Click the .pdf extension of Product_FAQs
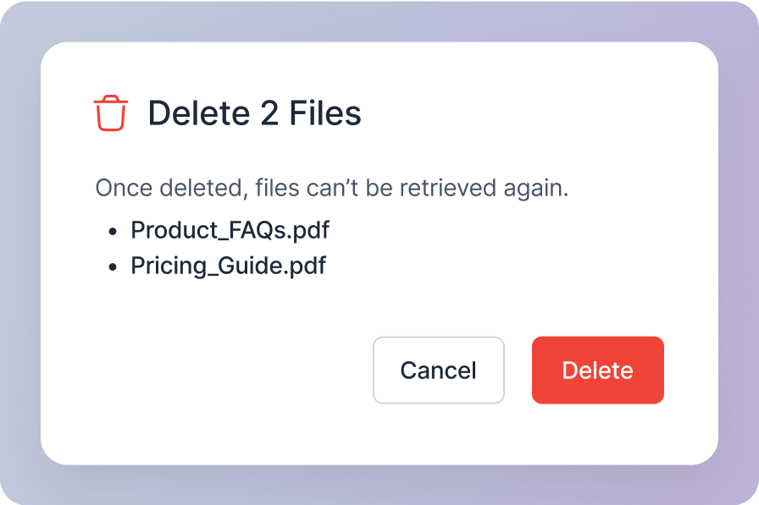This screenshot has height=505, width=759. pos(307,230)
